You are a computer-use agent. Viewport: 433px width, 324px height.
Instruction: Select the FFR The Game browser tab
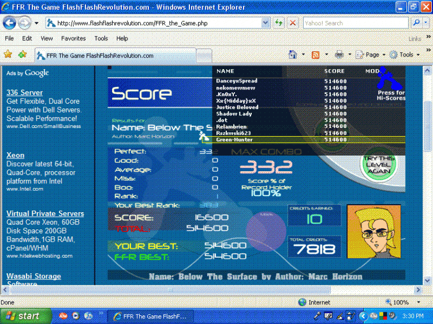[x=115, y=56]
